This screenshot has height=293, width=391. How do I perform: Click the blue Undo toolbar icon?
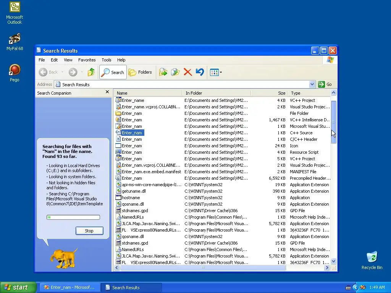point(200,72)
